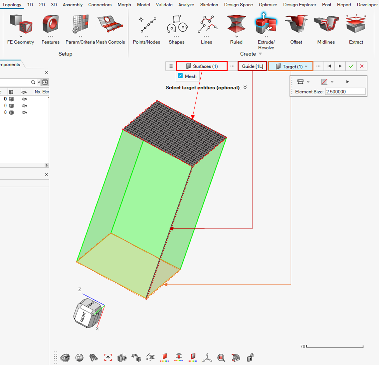Open the Param/Criteria tool

pyautogui.click(x=80, y=29)
